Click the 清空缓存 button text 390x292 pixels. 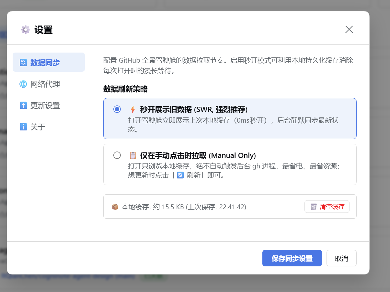pos(332,207)
